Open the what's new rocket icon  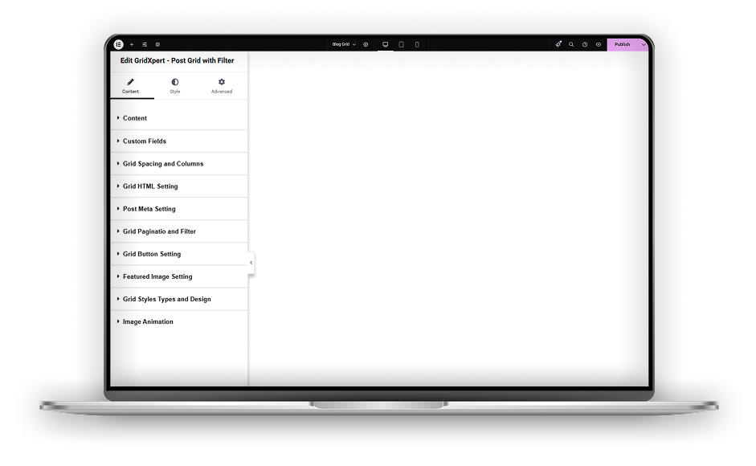tap(558, 44)
